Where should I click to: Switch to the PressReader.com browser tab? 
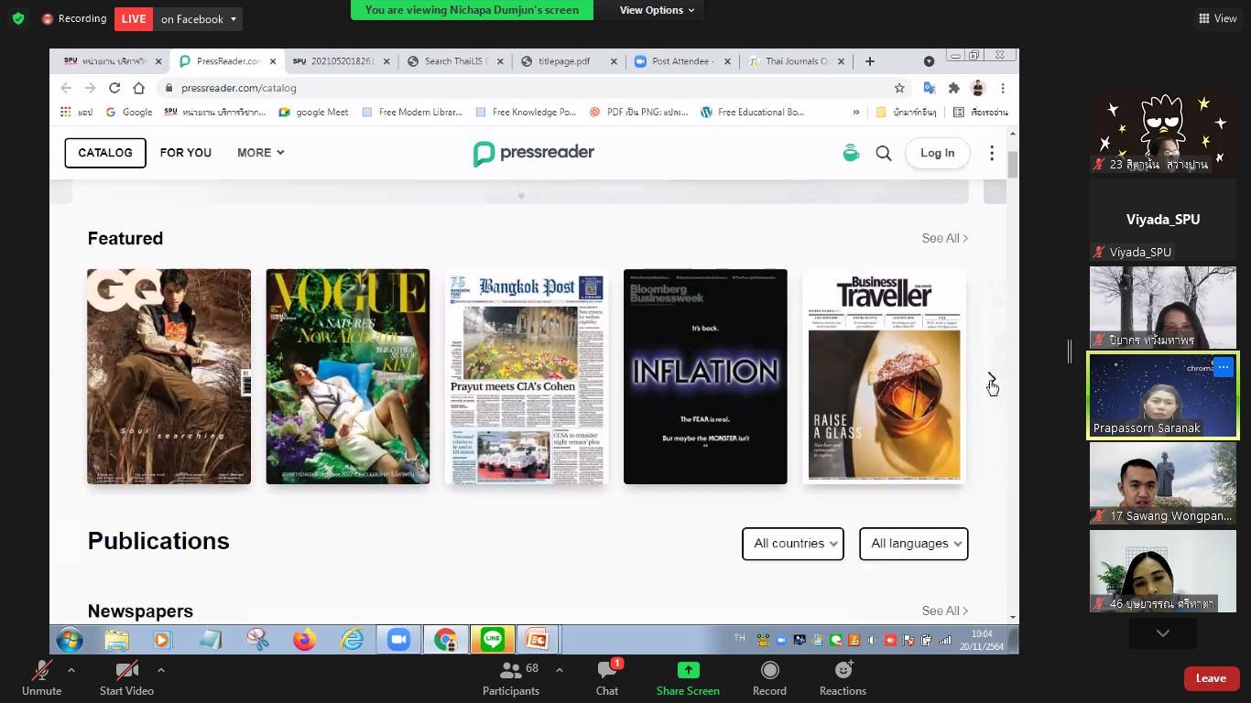point(227,61)
